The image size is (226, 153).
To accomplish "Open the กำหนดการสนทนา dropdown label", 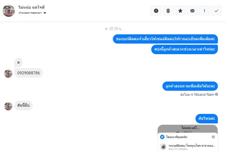I will pos(30,13).
